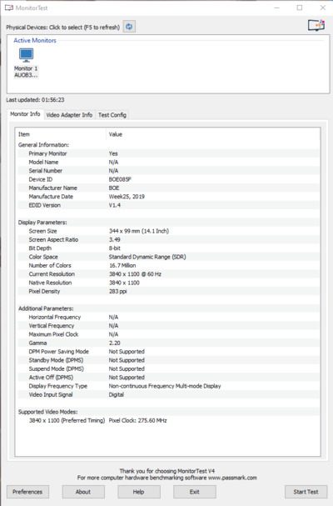Select the Current Resolution row
This screenshot has width=333, height=506.
pos(167,274)
